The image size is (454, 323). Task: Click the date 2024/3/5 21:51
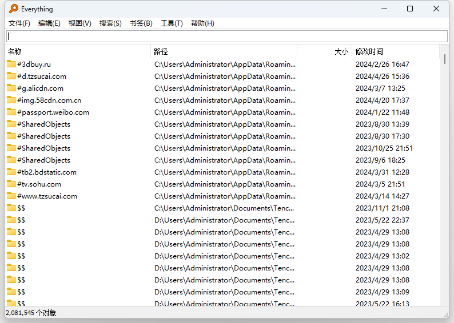380,184
